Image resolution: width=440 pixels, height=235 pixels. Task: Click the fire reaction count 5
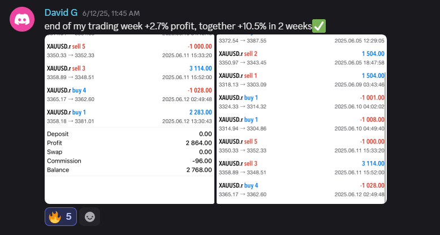(x=69, y=216)
